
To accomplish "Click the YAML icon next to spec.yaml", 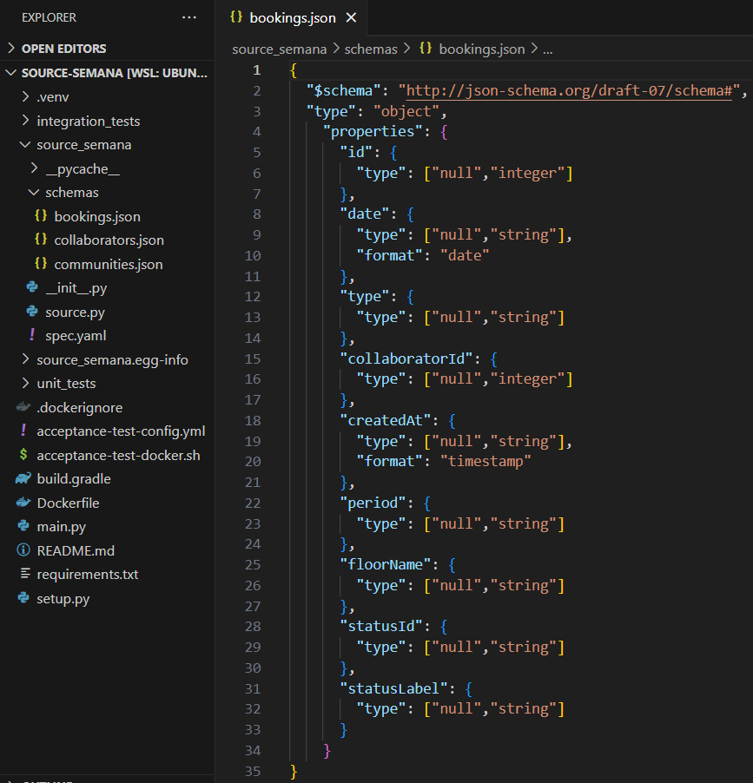I will (x=32, y=335).
